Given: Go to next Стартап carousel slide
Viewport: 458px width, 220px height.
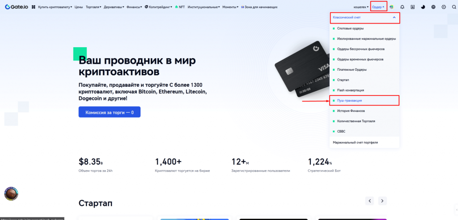Looking at the screenshot, I should click(x=382, y=201).
